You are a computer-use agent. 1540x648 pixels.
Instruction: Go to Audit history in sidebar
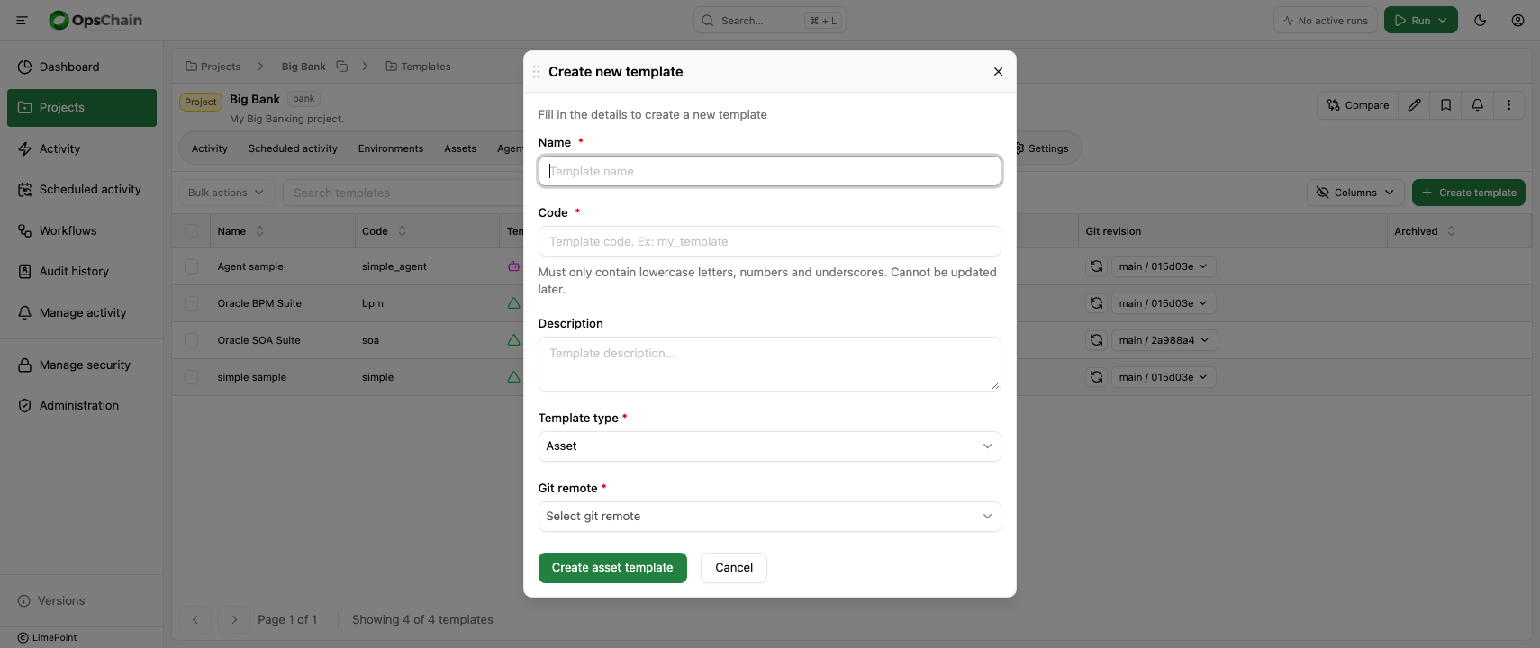[x=81, y=271]
